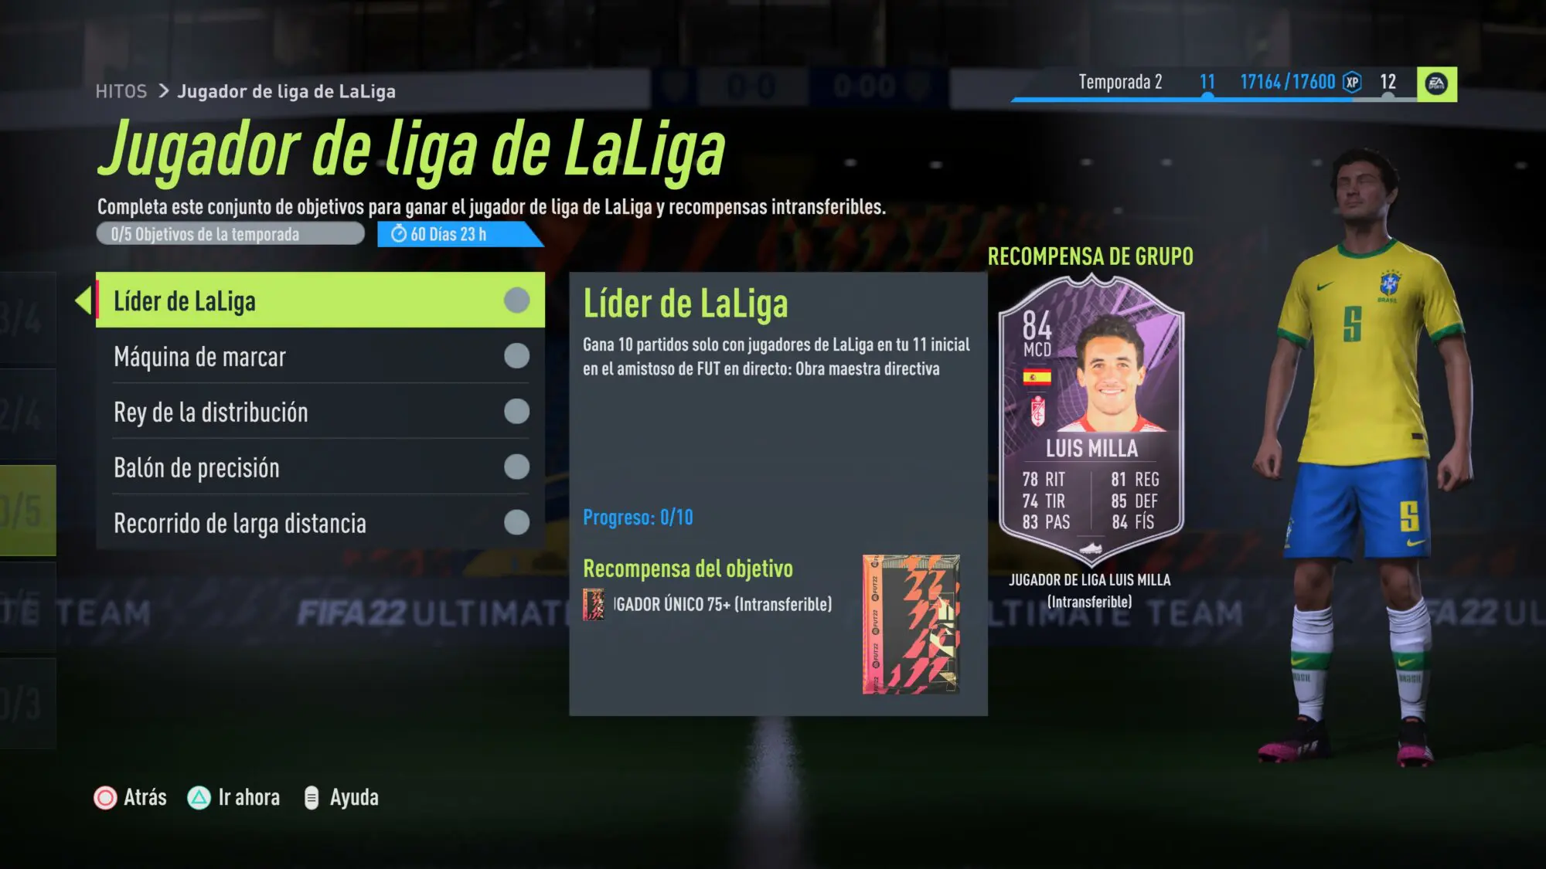Image resolution: width=1546 pixels, height=869 pixels.
Task: Click the Ir ahora label
Action: point(249,797)
